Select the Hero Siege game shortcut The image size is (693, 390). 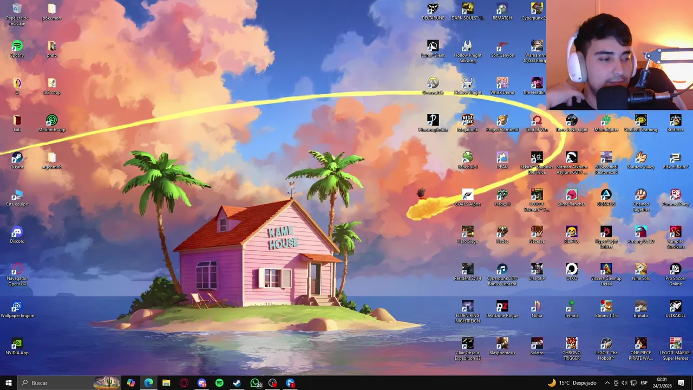467,235
